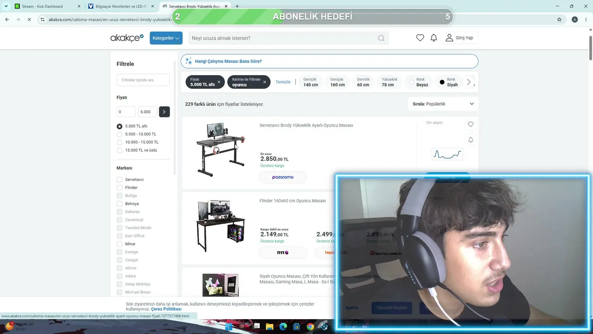593x334 pixels.
Task: Bookmark this page with the star icon
Action: point(559,19)
